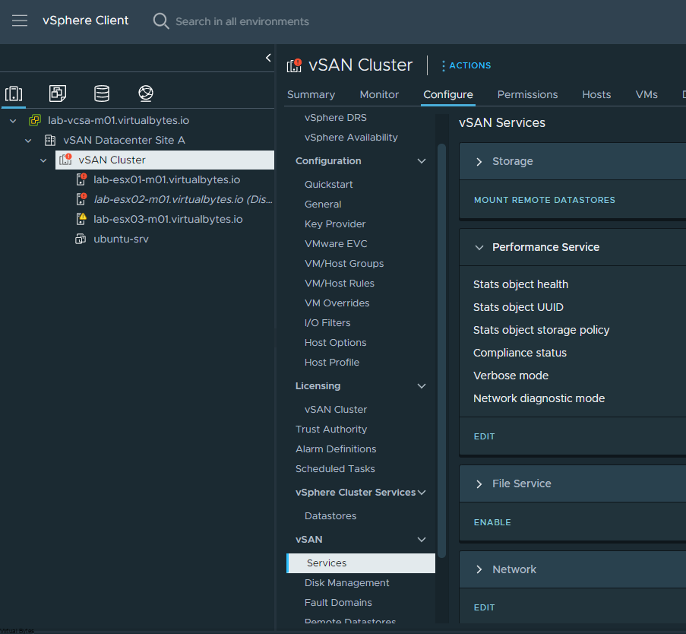Switch to the Monitor tab

coord(379,94)
